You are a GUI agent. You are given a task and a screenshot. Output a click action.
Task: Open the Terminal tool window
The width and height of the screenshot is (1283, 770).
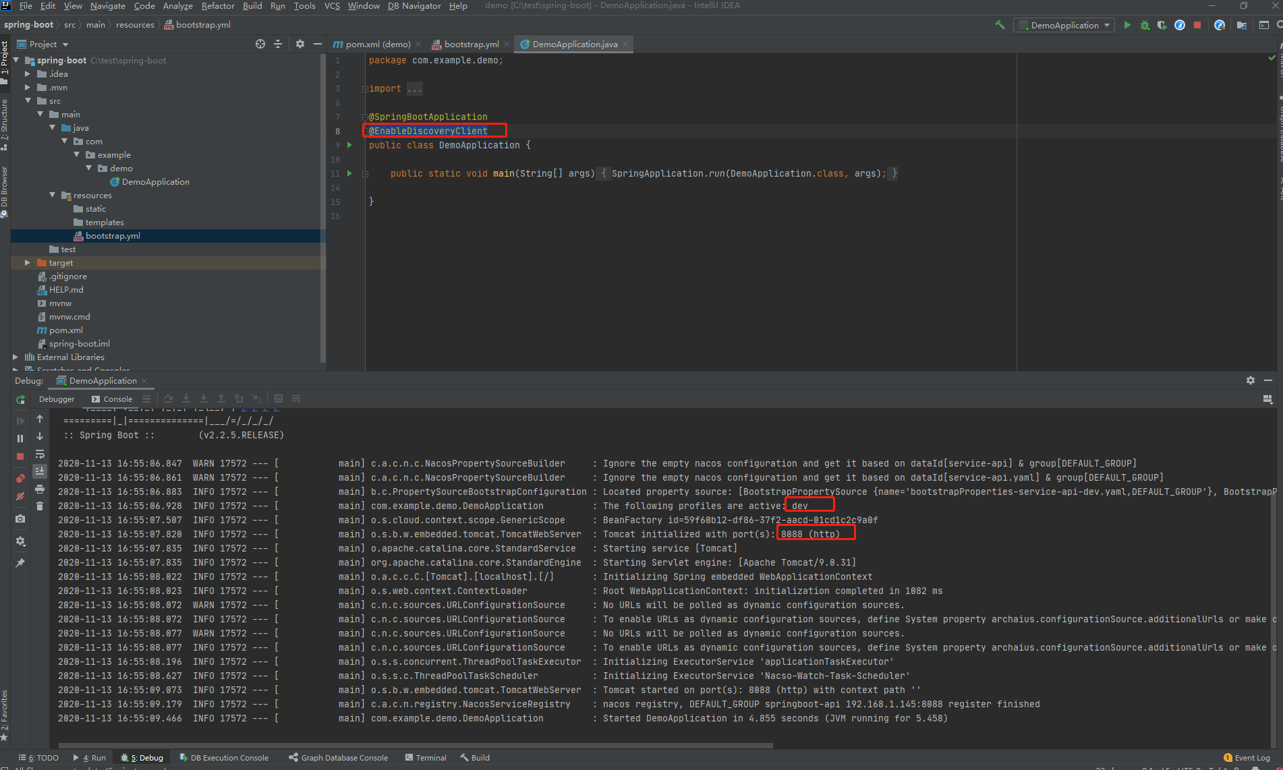426,758
